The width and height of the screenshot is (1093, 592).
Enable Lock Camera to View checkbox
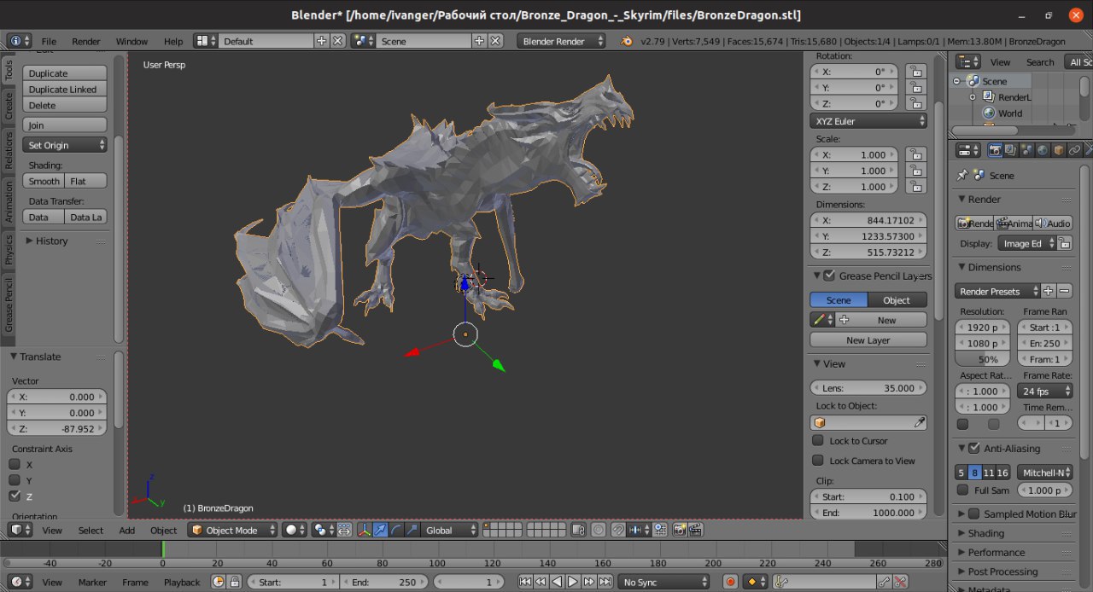(818, 461)
